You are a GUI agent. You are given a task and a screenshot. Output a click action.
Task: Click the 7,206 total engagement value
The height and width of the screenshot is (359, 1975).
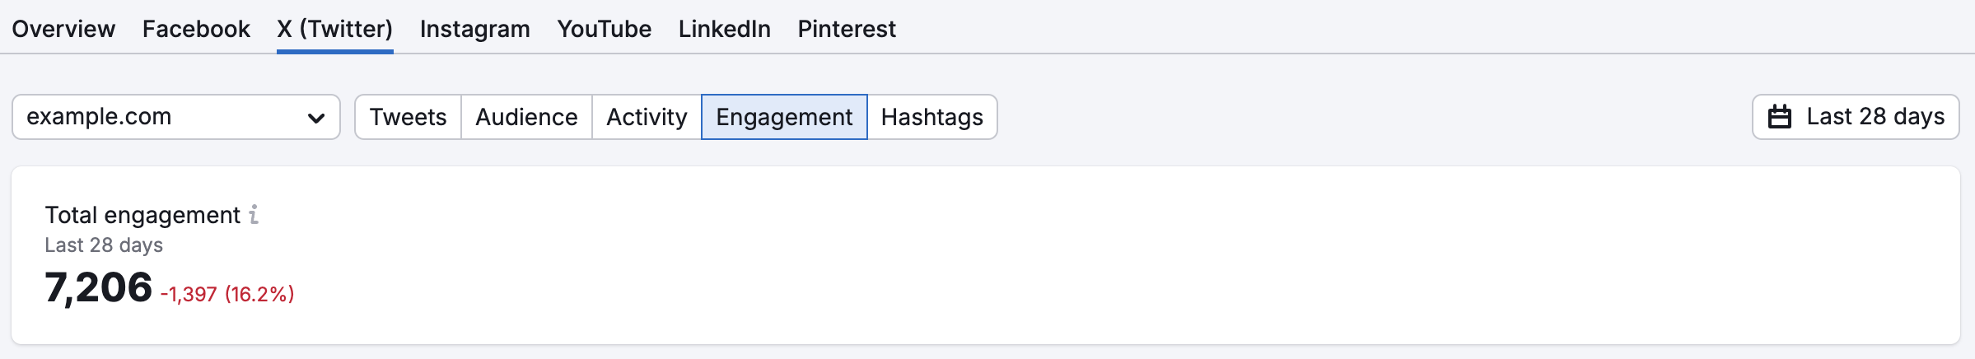click(99, 288)
